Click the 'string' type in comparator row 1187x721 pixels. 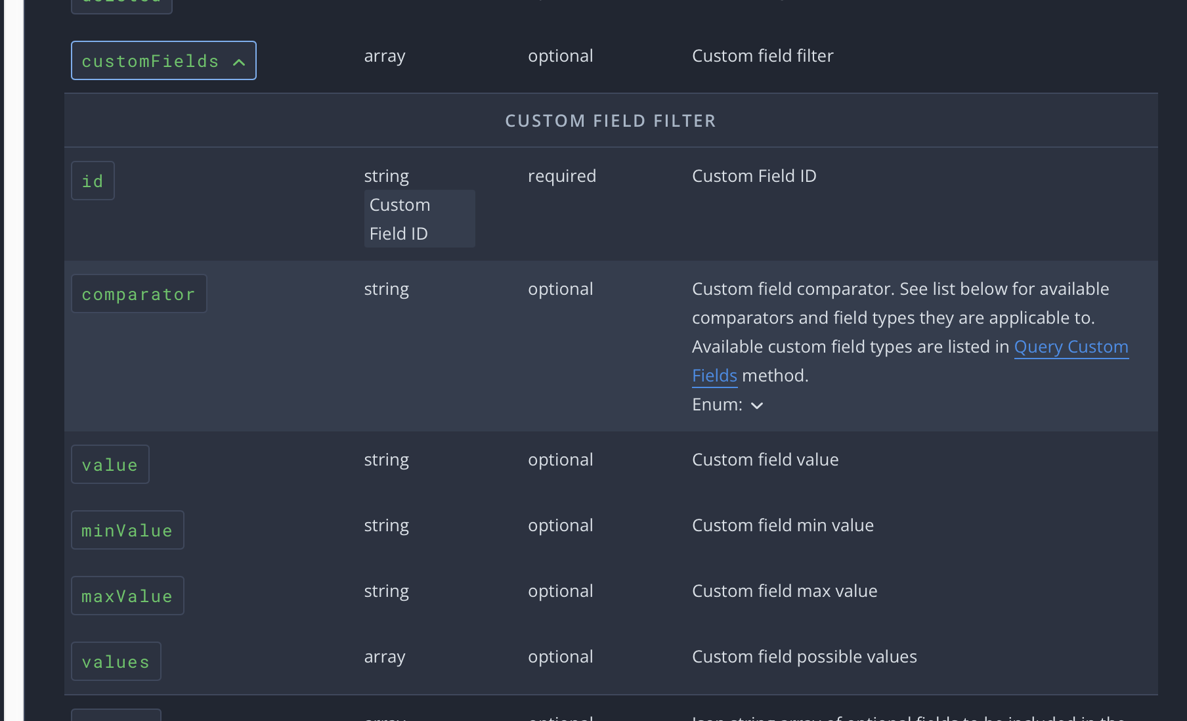point(386,289)
